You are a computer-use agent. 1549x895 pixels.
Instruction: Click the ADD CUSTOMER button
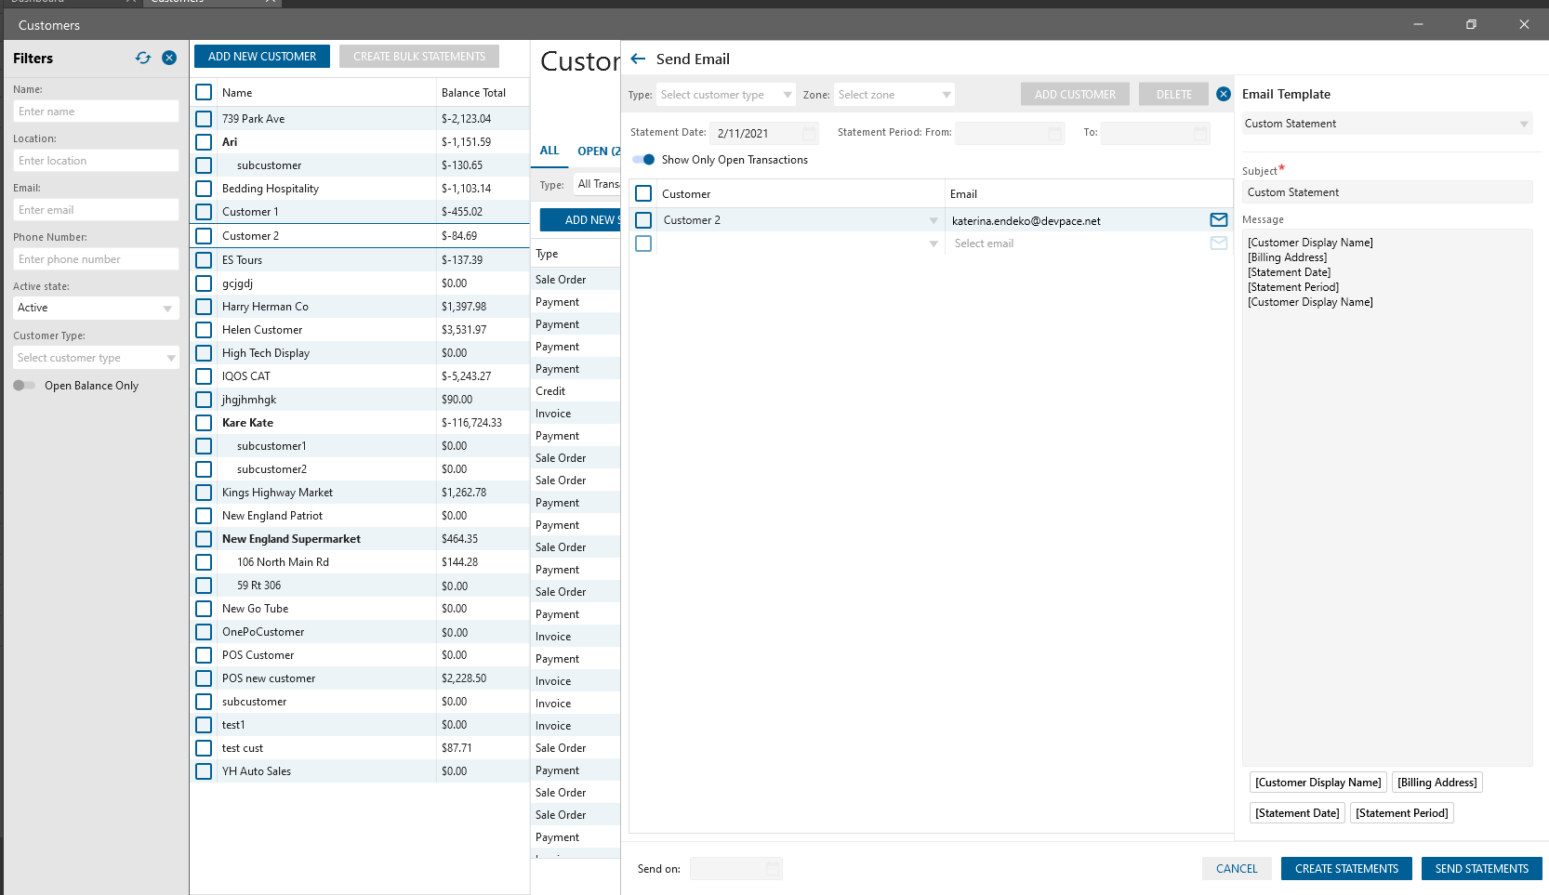tap(1075, 94)
